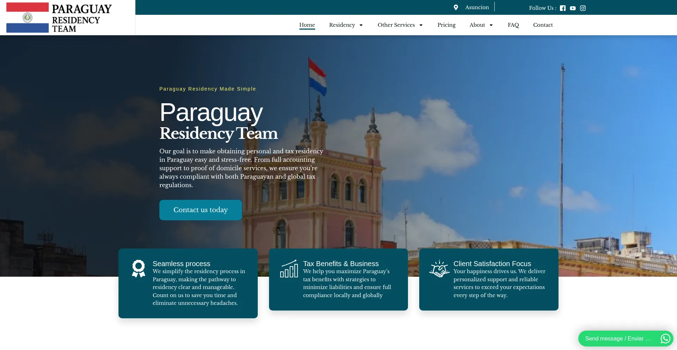Click the WhatsApp chat icon
The height and width of the screenshot is (350, 677).
pos(665,338)
